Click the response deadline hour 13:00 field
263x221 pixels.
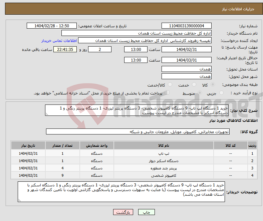(x=136, y=49)
